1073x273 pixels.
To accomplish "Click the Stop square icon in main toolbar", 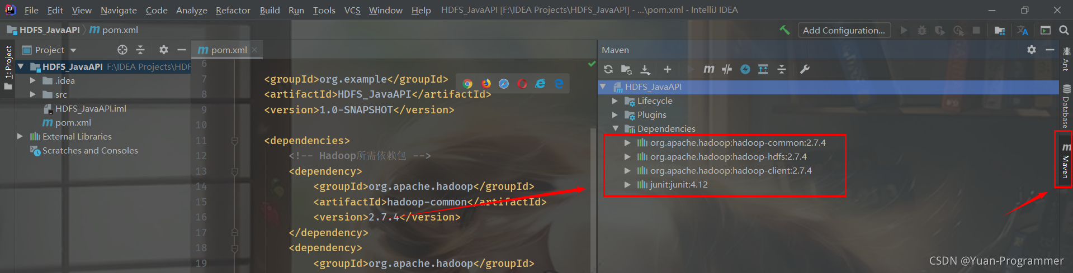I will [976, 30].
